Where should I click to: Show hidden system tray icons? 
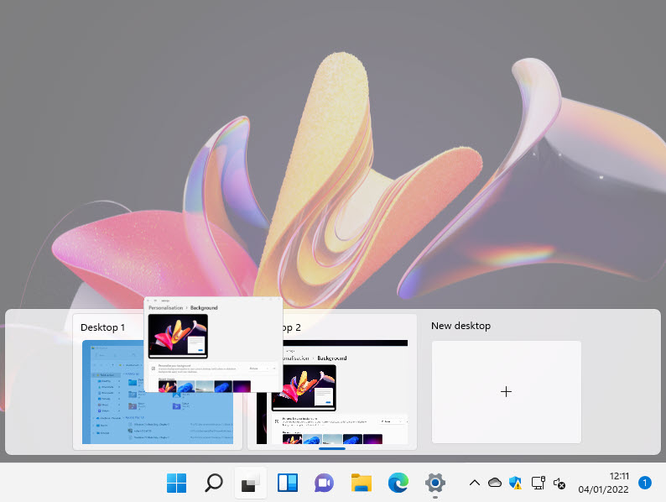[474, 483]
